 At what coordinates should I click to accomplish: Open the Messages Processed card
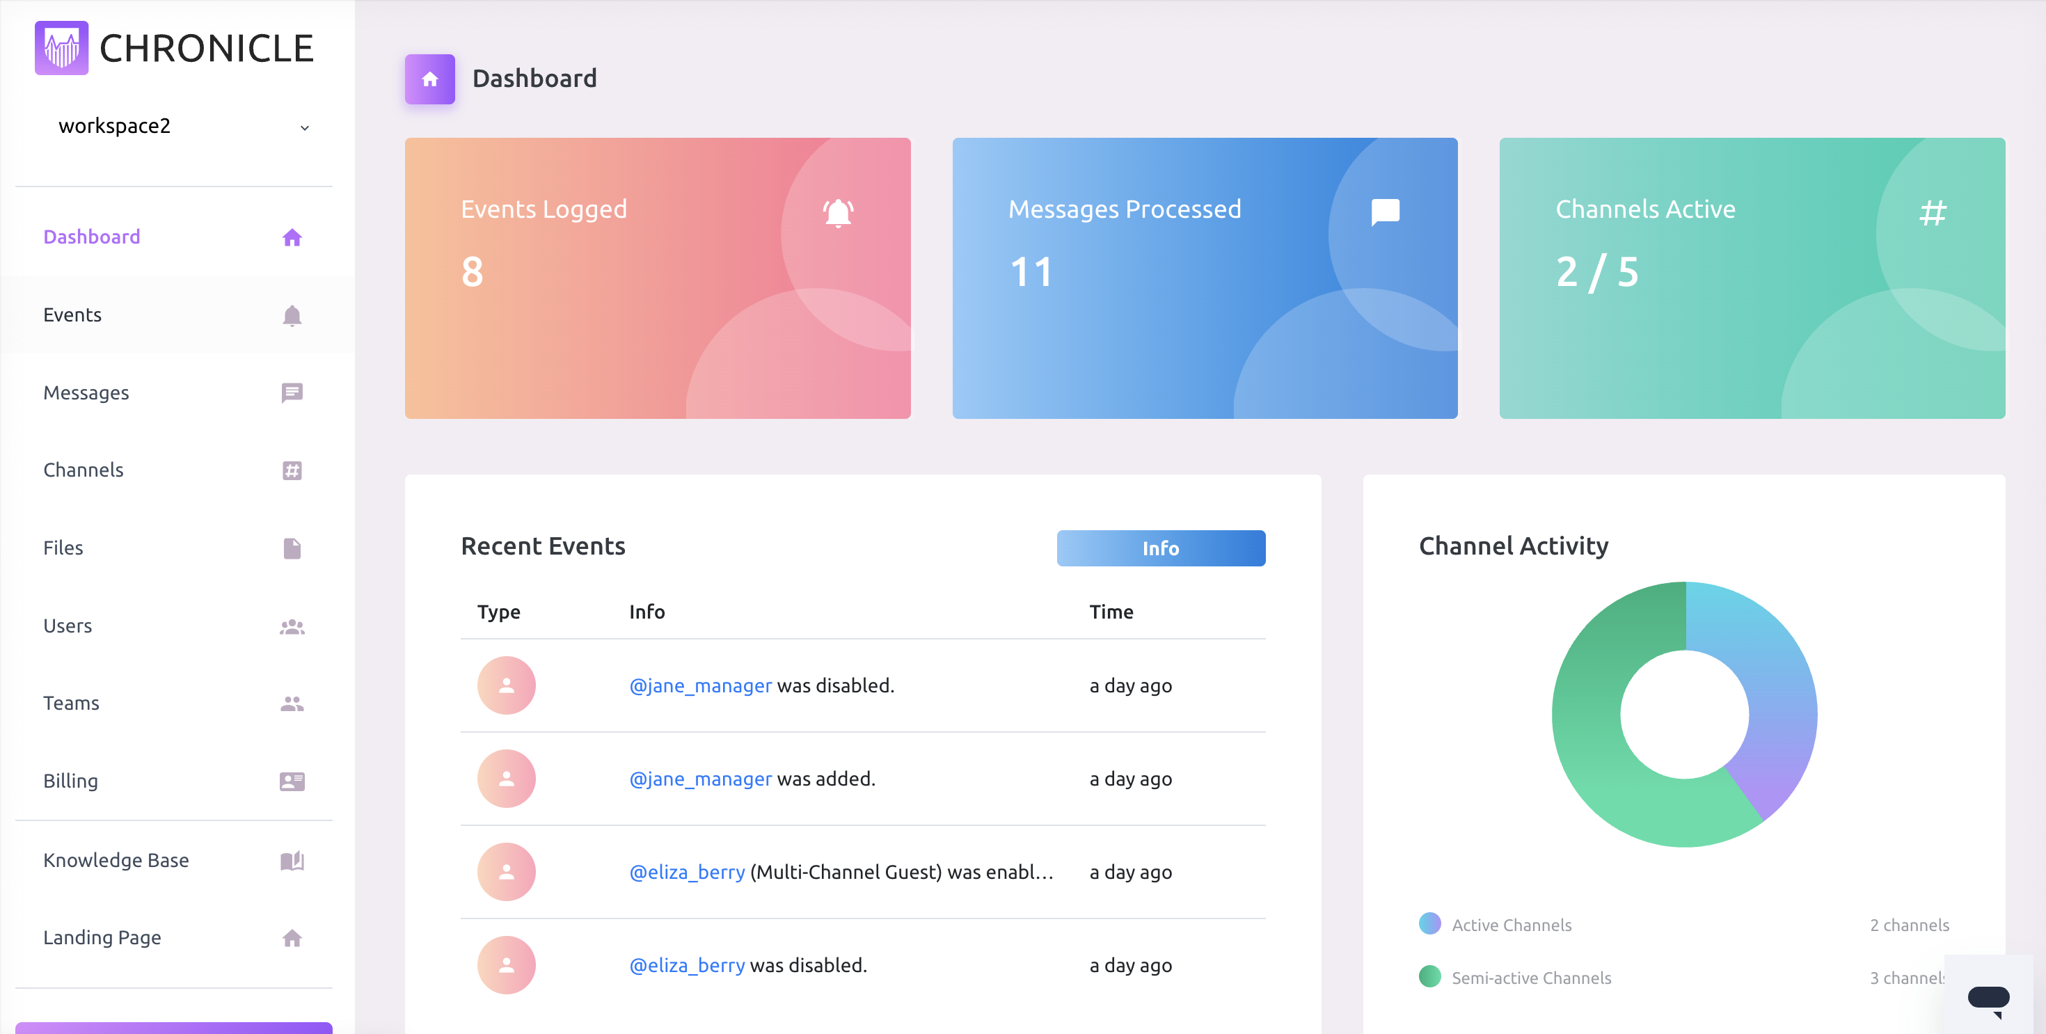[1205, 278]
